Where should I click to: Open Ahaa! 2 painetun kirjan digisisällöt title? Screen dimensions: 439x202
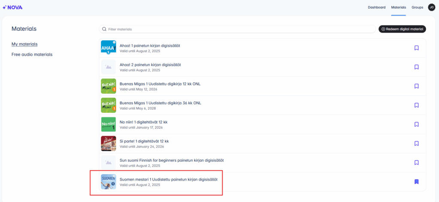pyautogui.click(x=150, y=65)
